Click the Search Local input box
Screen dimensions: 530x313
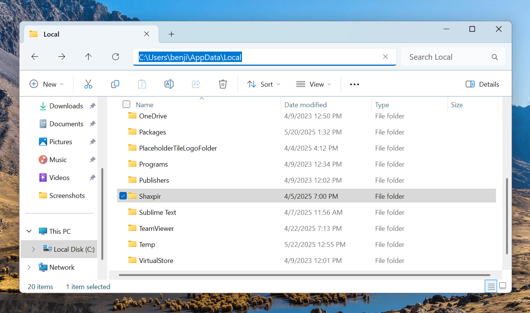[449, 57]
